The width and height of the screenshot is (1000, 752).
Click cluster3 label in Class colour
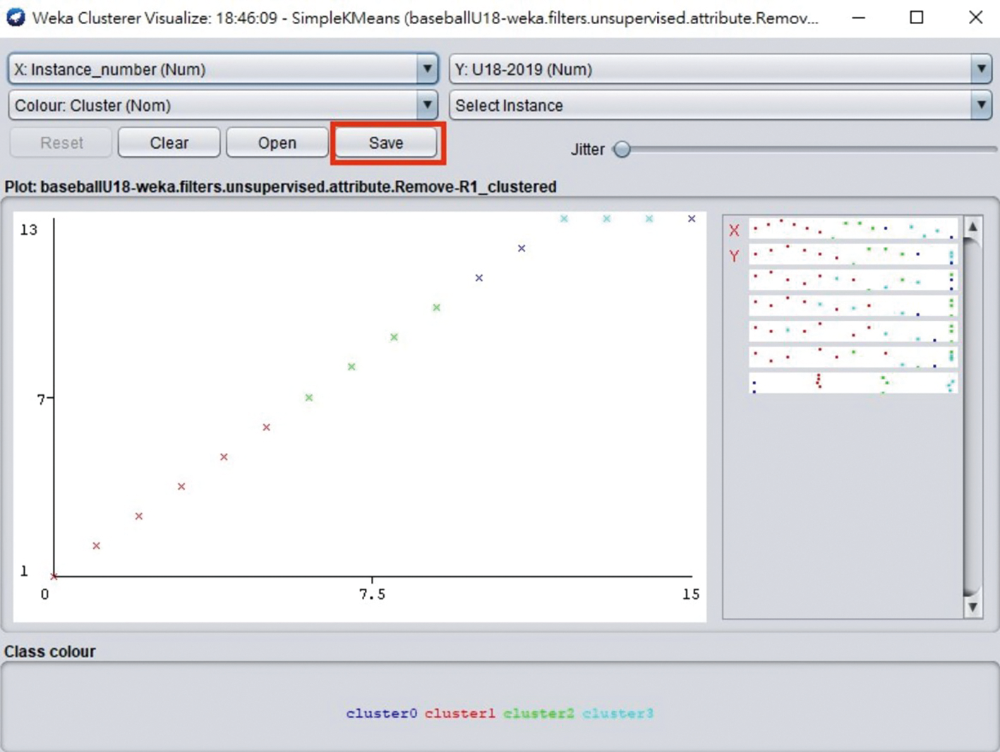(x=618, y=713)
